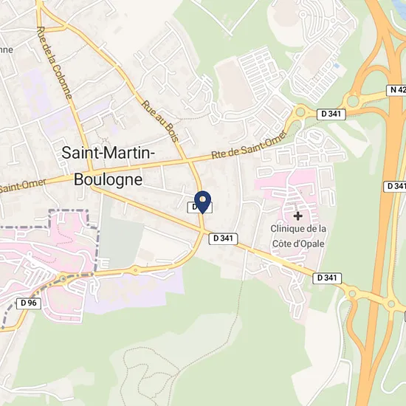Click the Rue de la Colonne street label
The height and width of the screenshot is (406, 406).
point(54,63)
